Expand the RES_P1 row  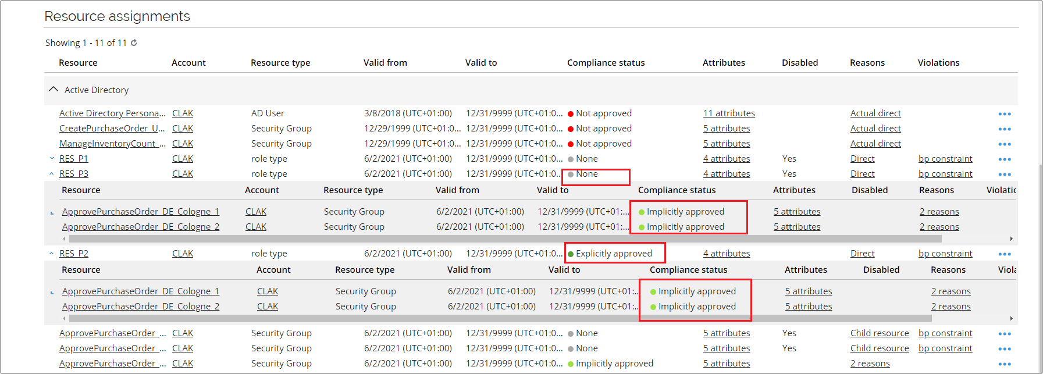[x=52, y=158]
